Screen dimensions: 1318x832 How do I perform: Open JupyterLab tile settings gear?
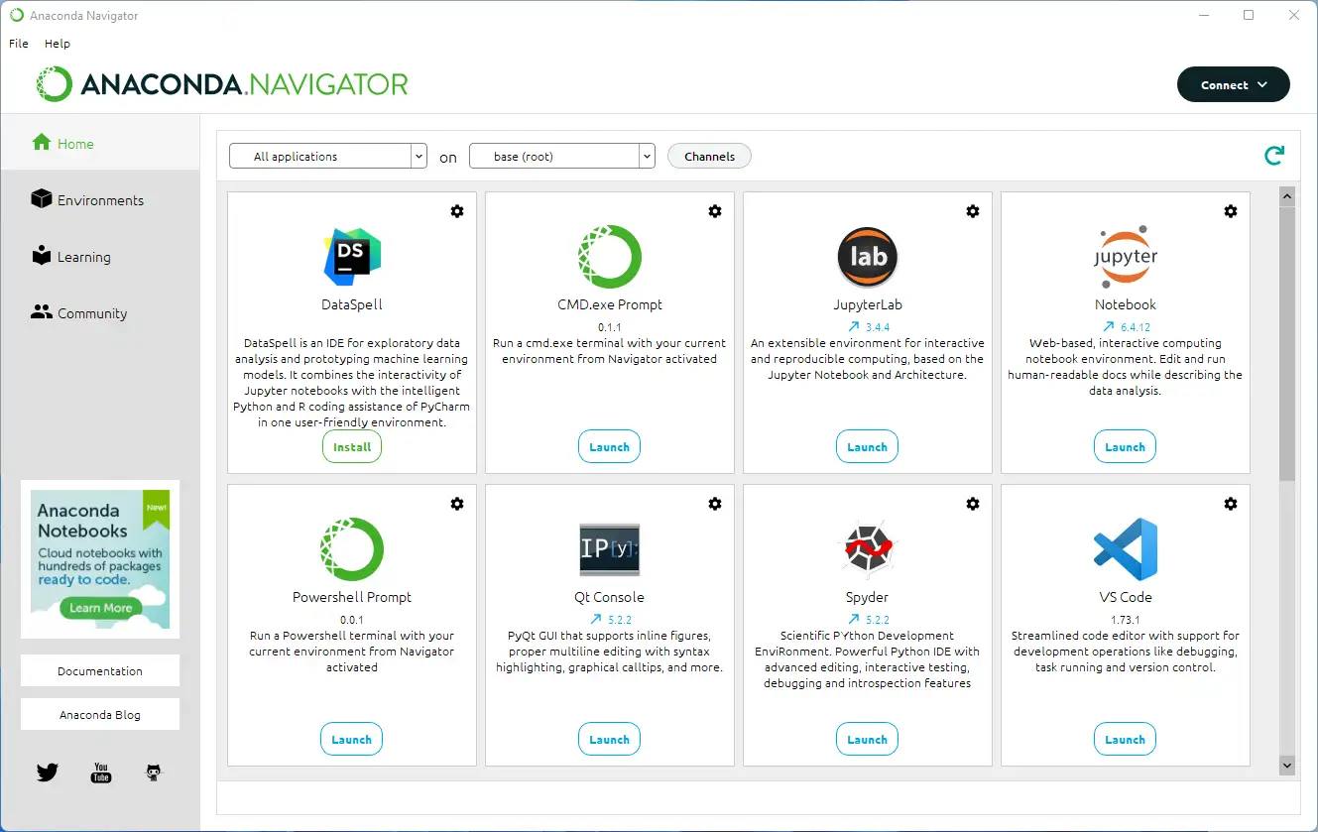point(973,211)
